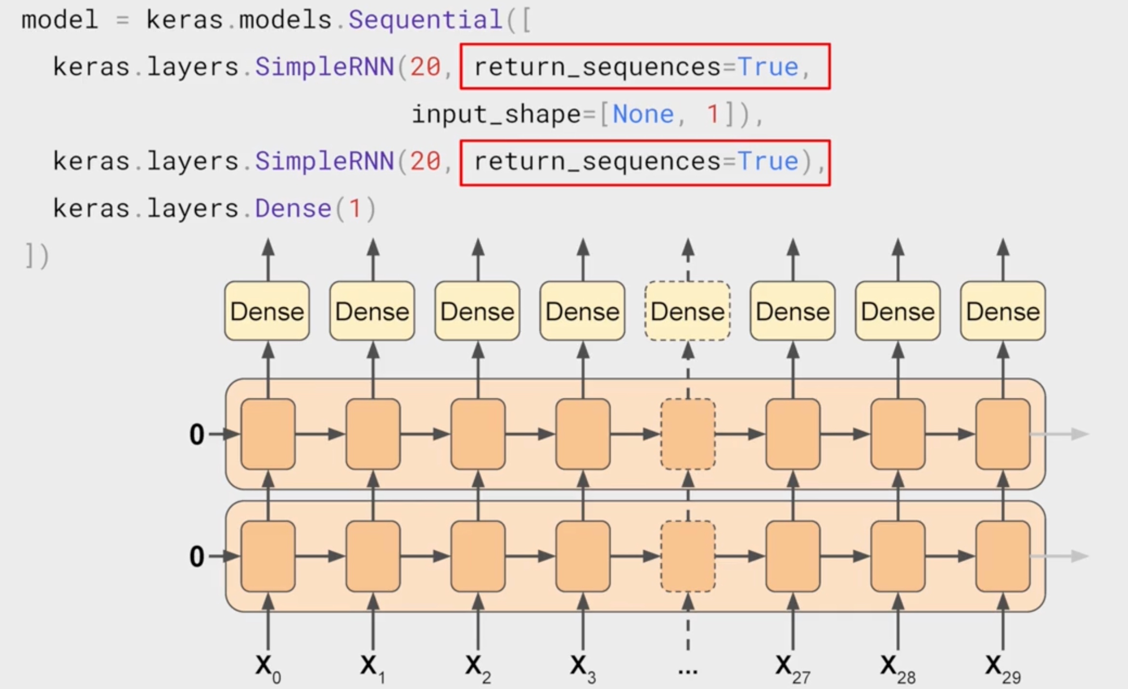Click the Dense box in the x2 column
1128x689 pixels.
coord(478,311)
